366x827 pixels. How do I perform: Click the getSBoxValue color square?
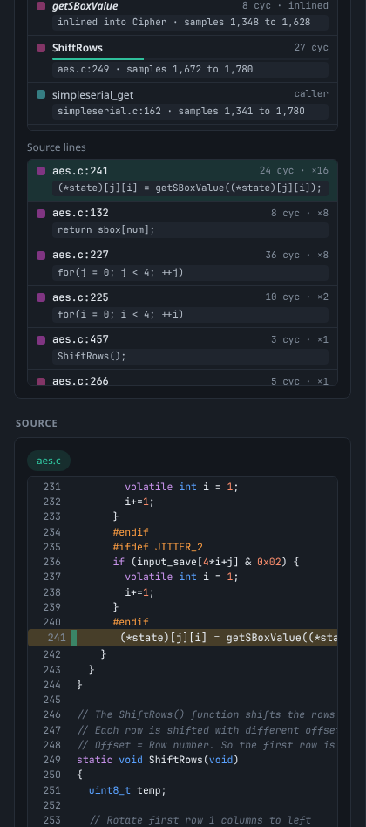(41, 6)
